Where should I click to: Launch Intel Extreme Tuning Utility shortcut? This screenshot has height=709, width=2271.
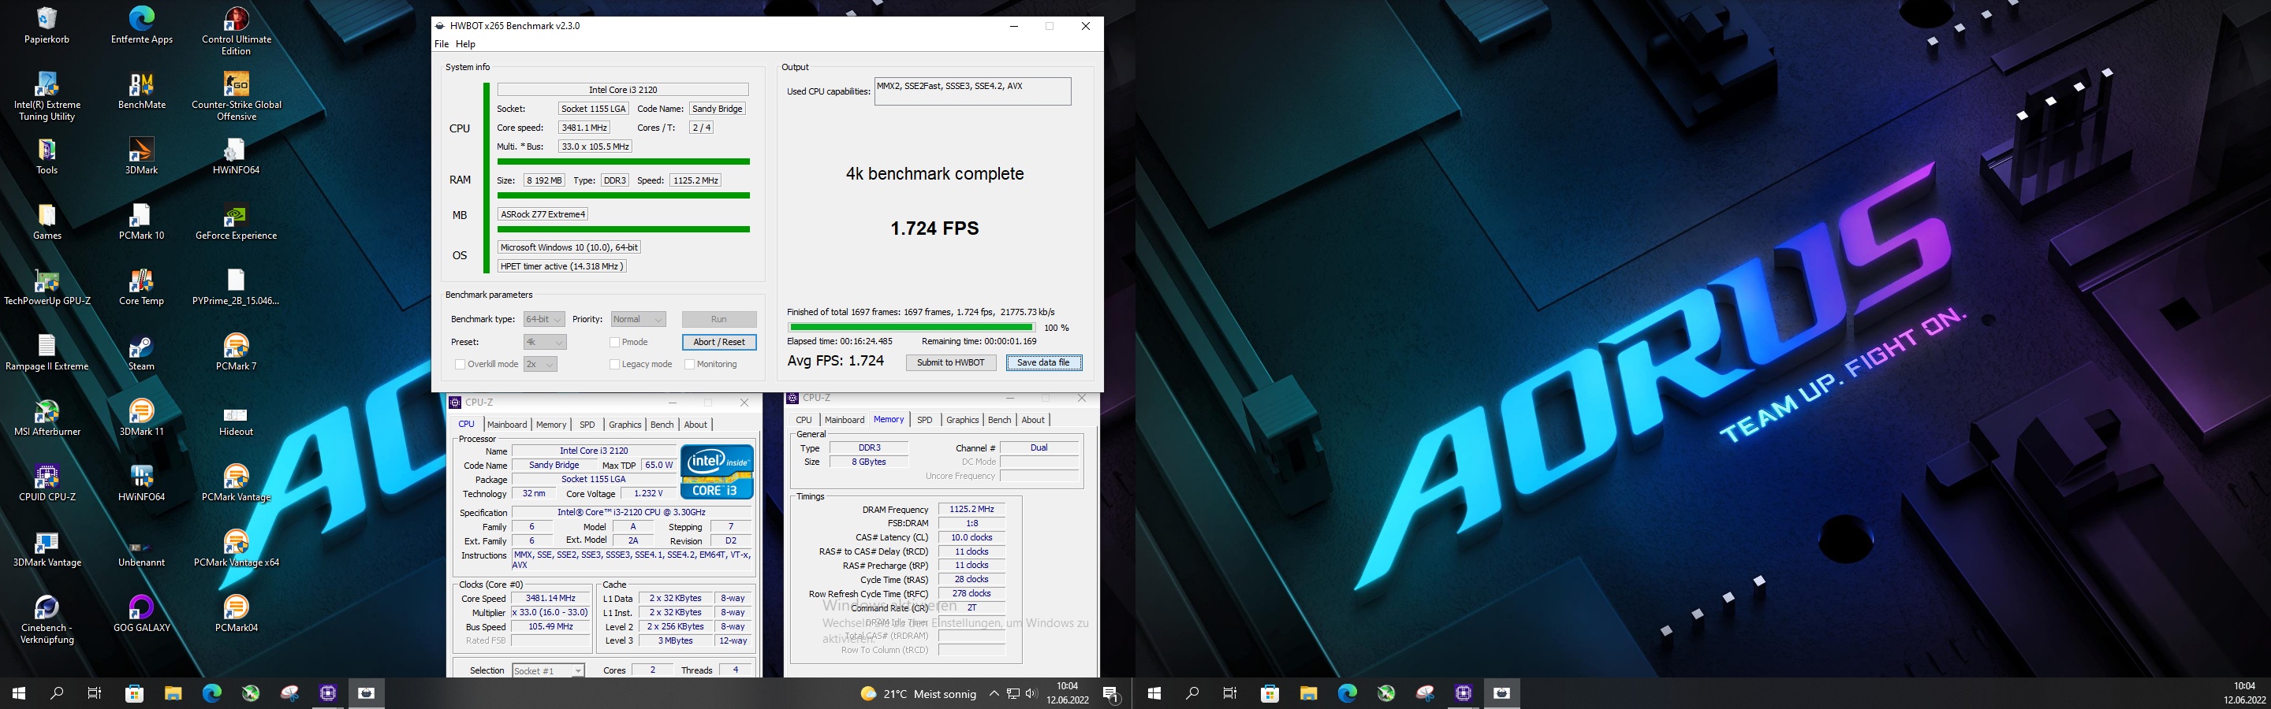47,97
